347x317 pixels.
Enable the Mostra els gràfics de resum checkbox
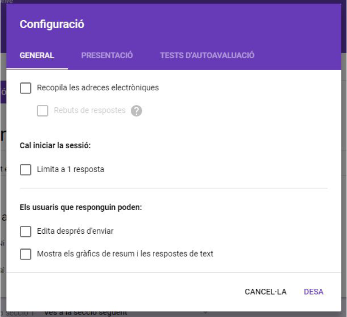click(26, 254)
